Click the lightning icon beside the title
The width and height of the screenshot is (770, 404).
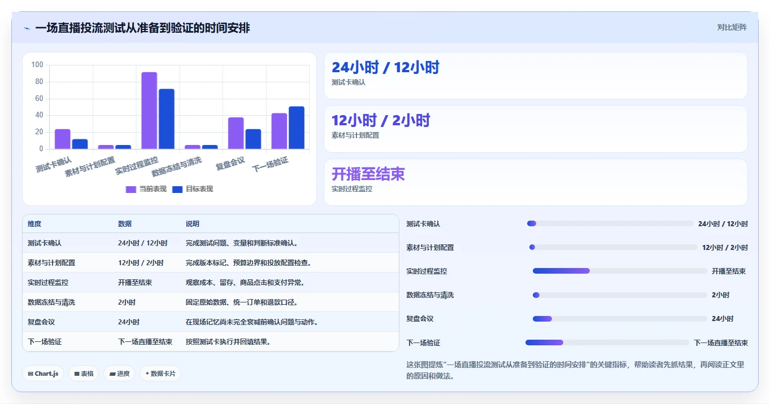point(27,28)
